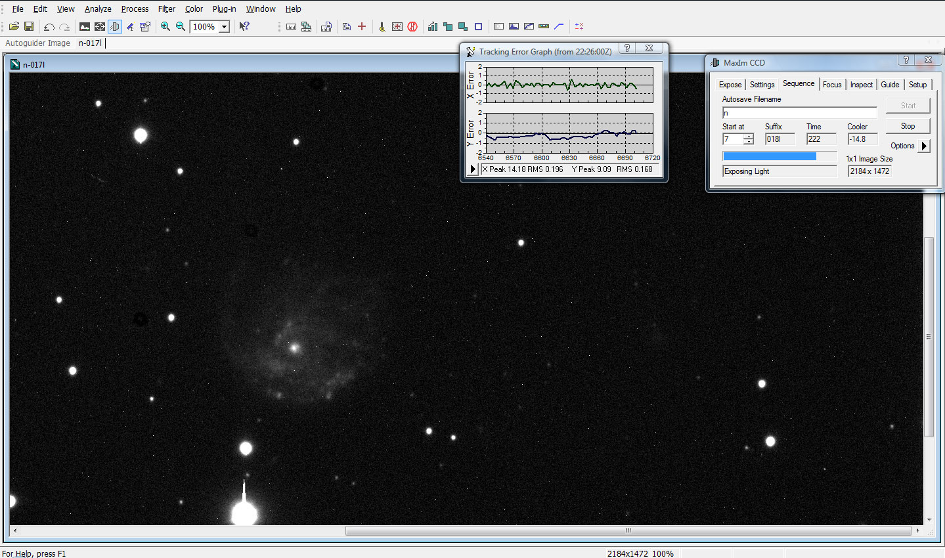945x558 pixels.
Task: Open the 100% zoom level dropdown
Action: coord(224,27)
